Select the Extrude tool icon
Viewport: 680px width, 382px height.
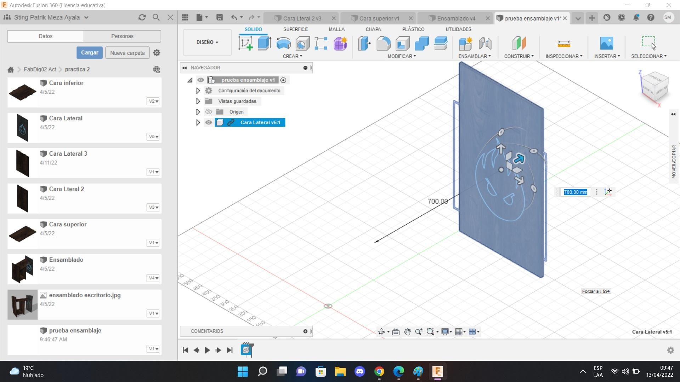(x=264, y=44)
